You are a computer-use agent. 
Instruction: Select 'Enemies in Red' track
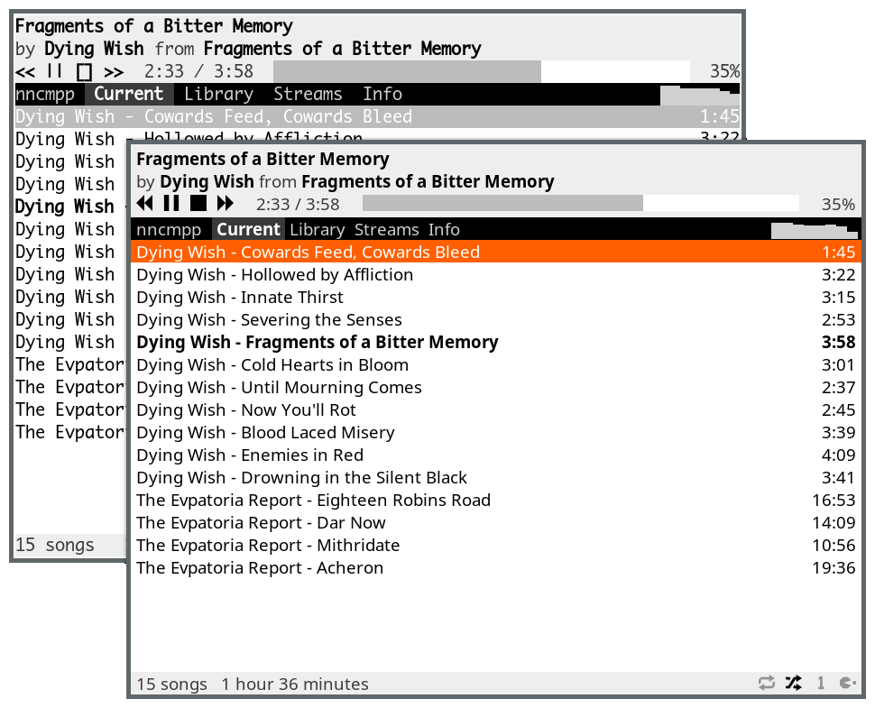tap(496, 455)
